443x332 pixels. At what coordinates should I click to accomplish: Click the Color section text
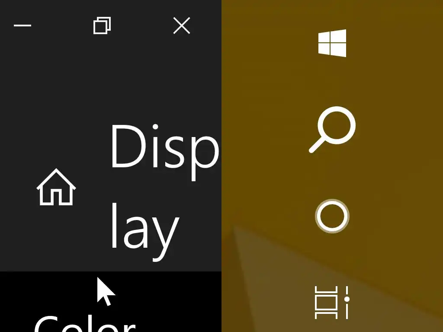click(85, 323)
